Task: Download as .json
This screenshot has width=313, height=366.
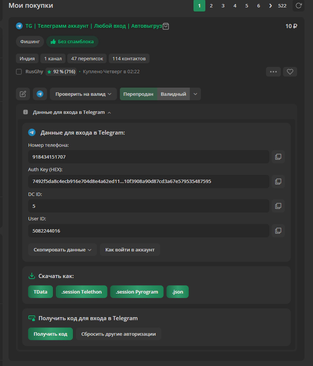Action: pyautogui.click(x=178, y=292)
